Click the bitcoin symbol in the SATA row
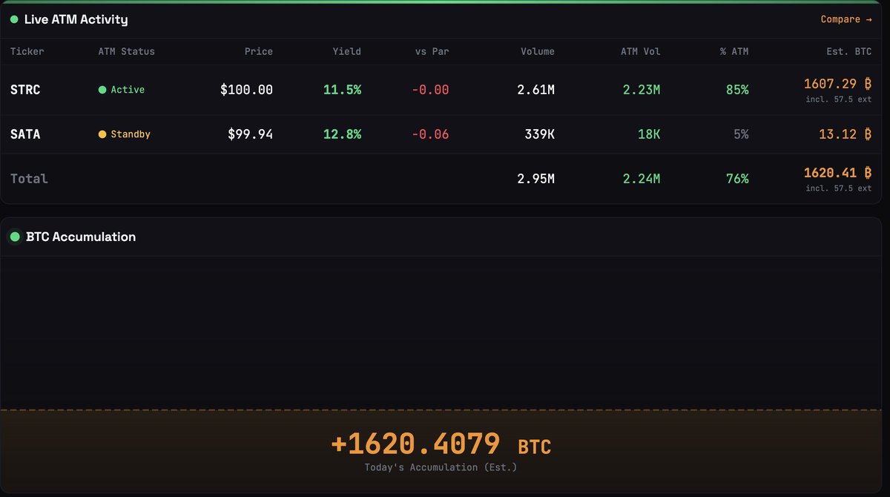 pos(867,134)
